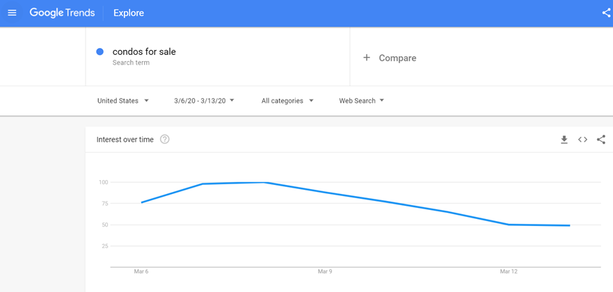Click the Mar 9 label on the x-axis
Screen dimensions: 613x292
324,271
